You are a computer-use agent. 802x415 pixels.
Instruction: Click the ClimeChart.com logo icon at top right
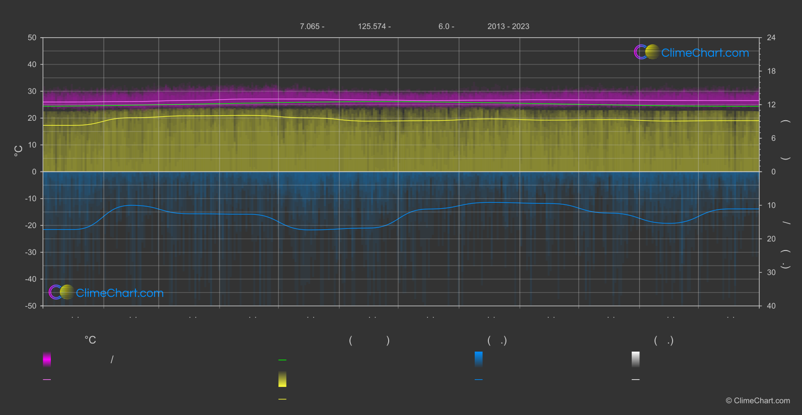point(646,52)
